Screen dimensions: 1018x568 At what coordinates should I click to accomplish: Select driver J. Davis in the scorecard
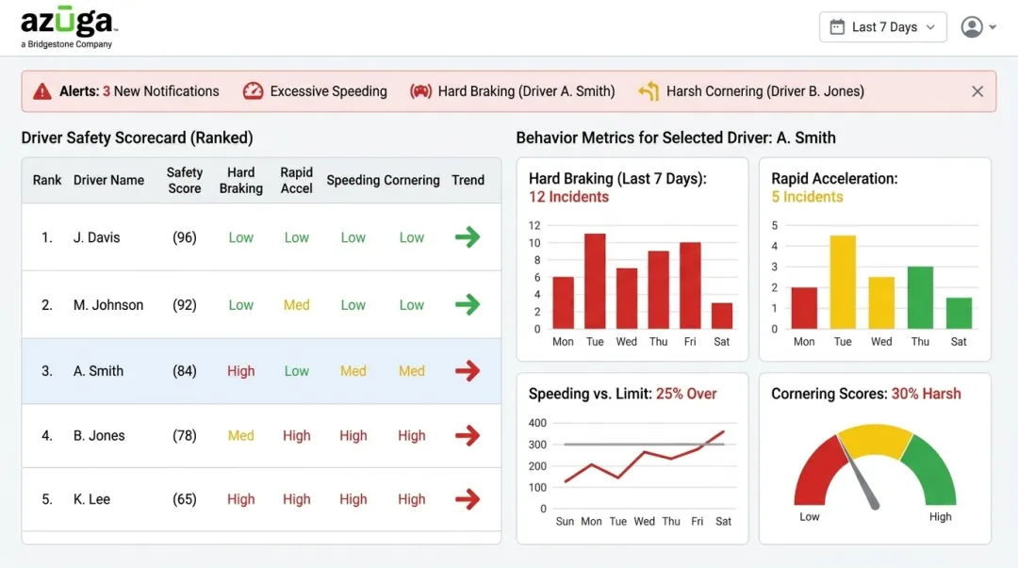pyautogui.click(x=261, y=237)
